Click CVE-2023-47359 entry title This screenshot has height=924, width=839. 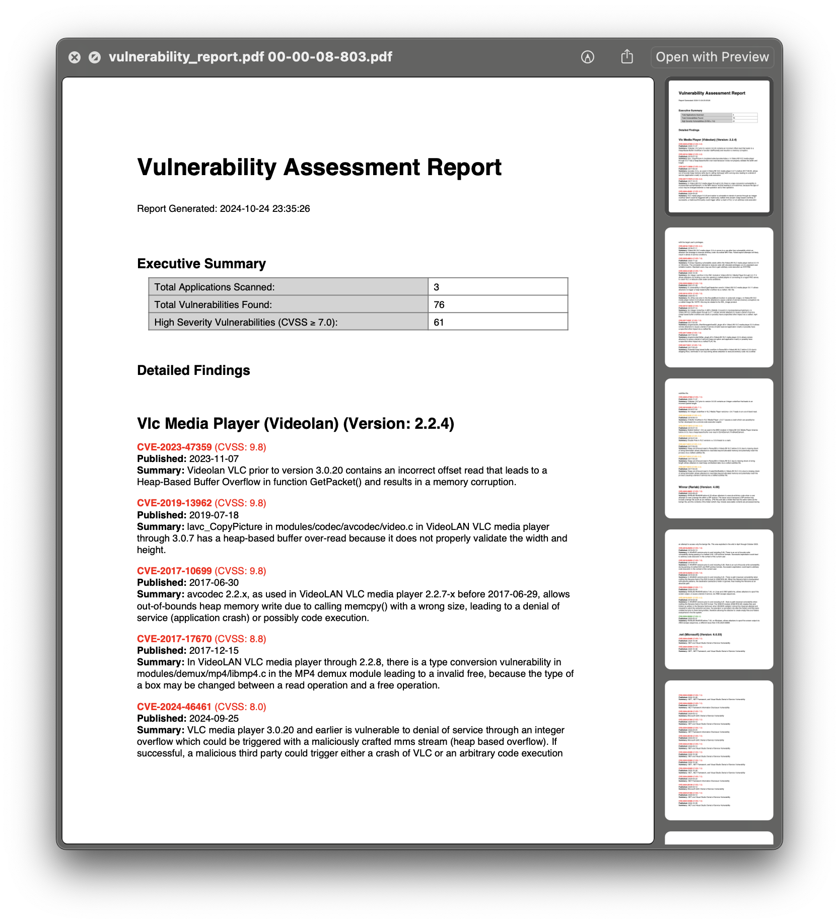click(x=201, y=447)
